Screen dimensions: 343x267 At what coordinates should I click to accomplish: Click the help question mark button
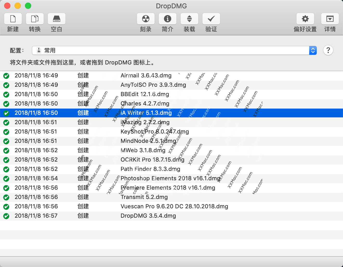tap(328, 50)
